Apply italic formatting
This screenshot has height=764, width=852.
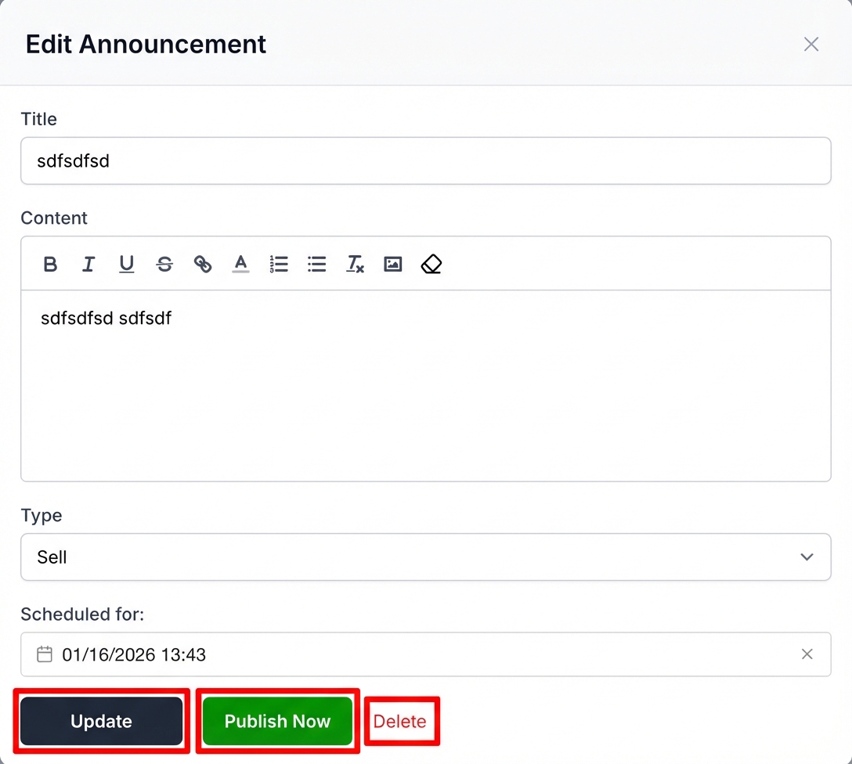pyautogui.click(x=88, y=264)
